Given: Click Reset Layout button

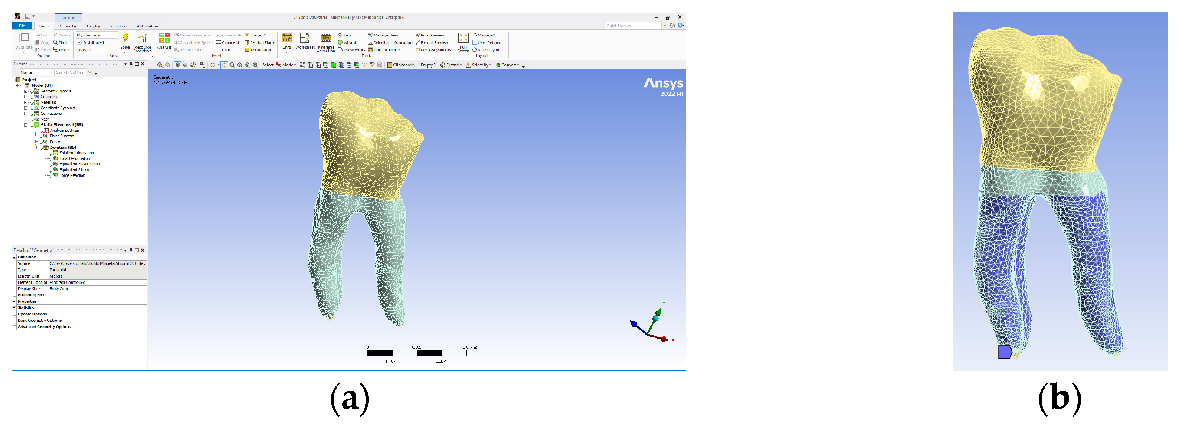Looking at the screenshot, I should click(x=486, y=50).
